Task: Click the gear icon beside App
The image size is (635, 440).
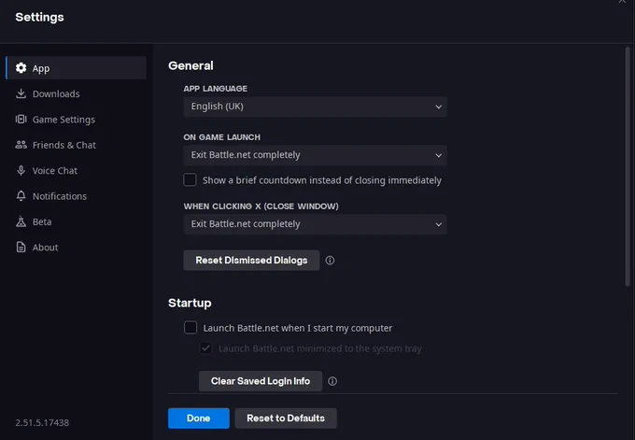Action: point(21,68)
